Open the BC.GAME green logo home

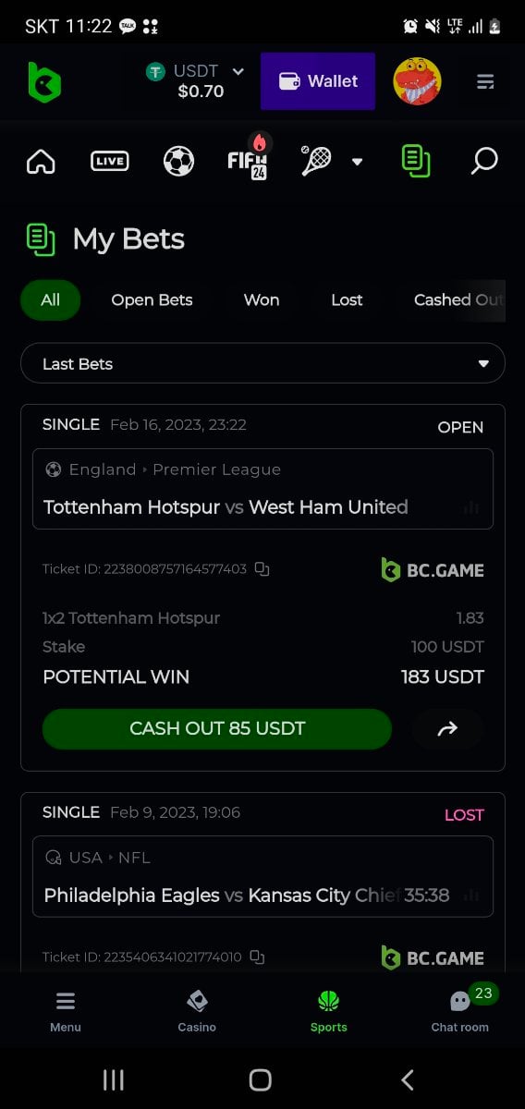coord(44,82)
